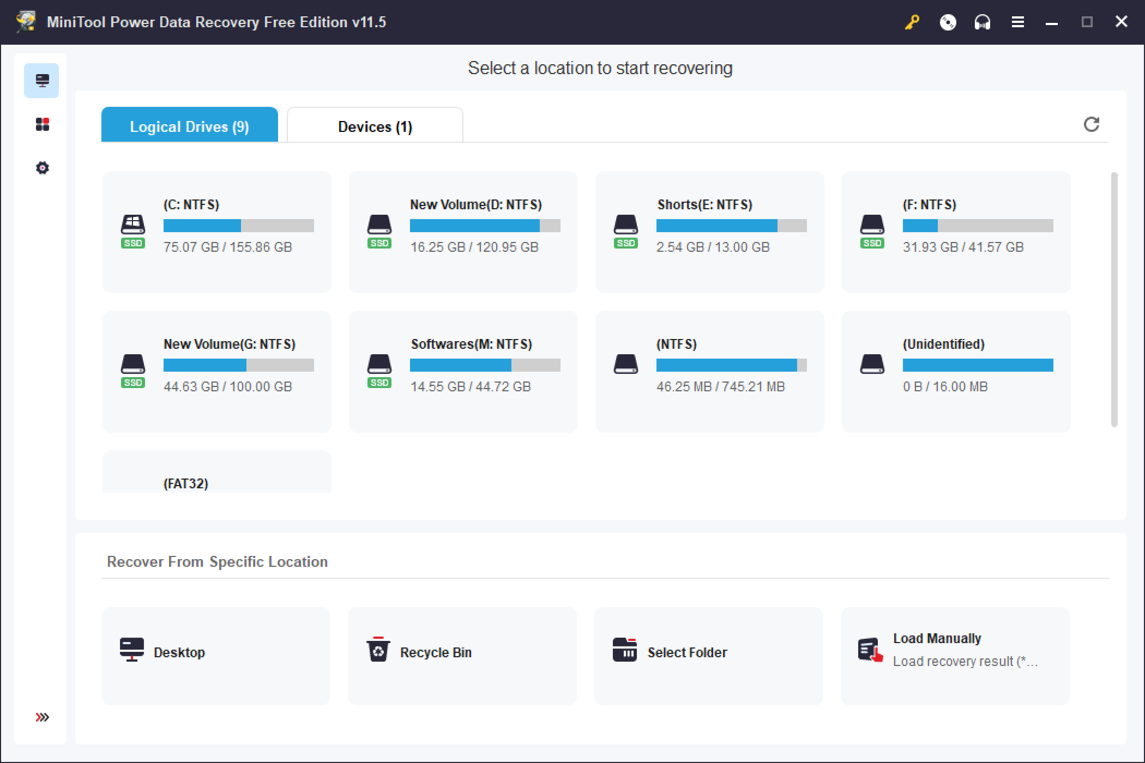Click the Shorts(E: NTFS) drive icon
The image size is (1145, 763).
click(626, 223)
